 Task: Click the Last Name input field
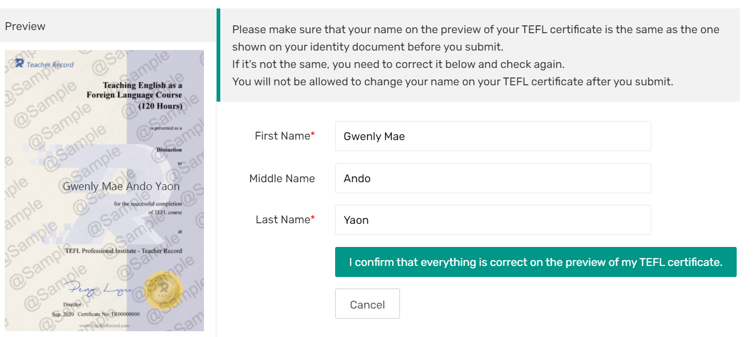[x=493, y=220]
